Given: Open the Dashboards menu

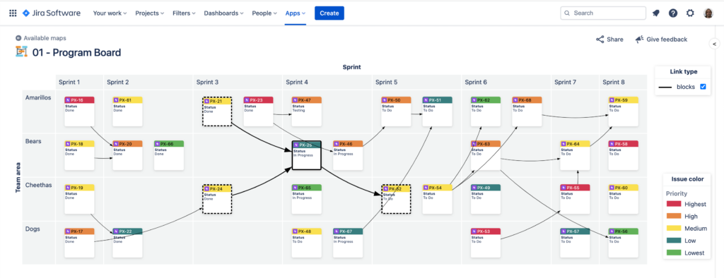Looking at the screenshot, I should pyautogui.click(x=224, y=13).
